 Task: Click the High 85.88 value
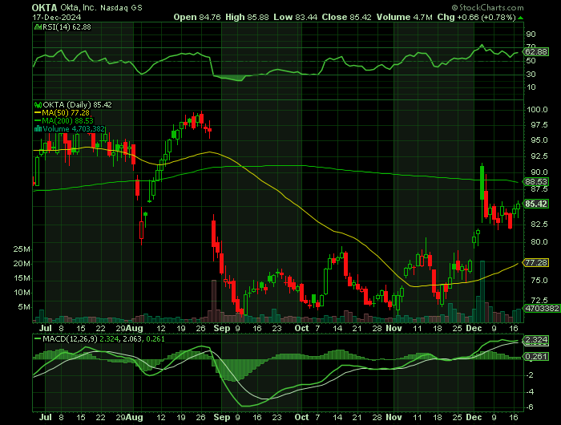247,17
